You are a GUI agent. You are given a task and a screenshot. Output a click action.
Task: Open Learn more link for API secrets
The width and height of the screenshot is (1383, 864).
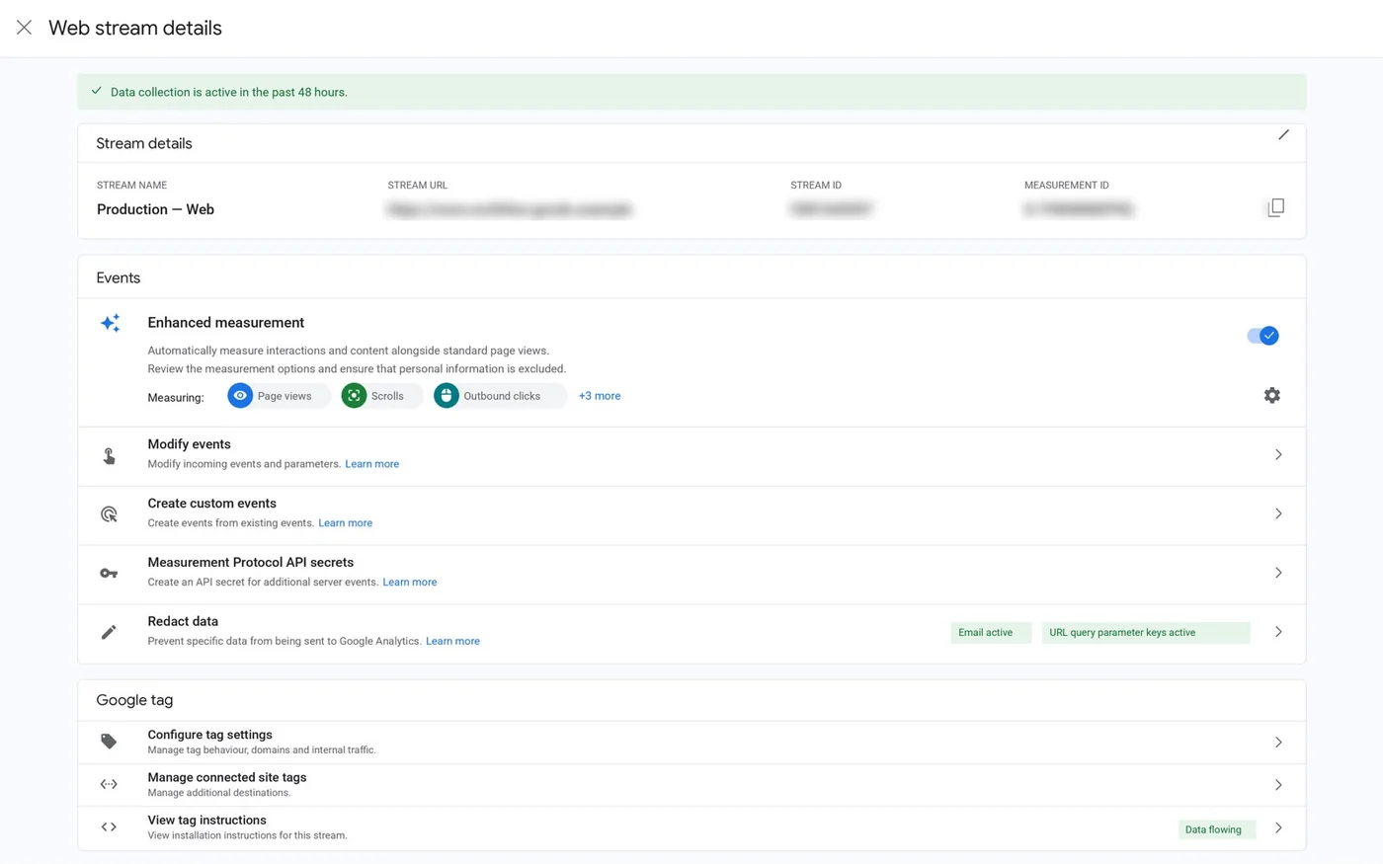(x=410, y=583)
